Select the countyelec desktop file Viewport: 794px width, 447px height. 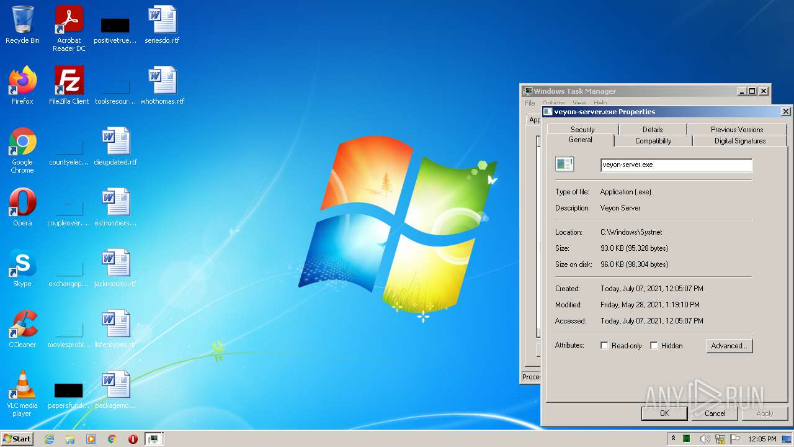[x=69, y=150]
